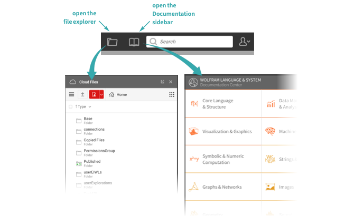Select the Visualization & Graphics category

[x=227, y=132]
